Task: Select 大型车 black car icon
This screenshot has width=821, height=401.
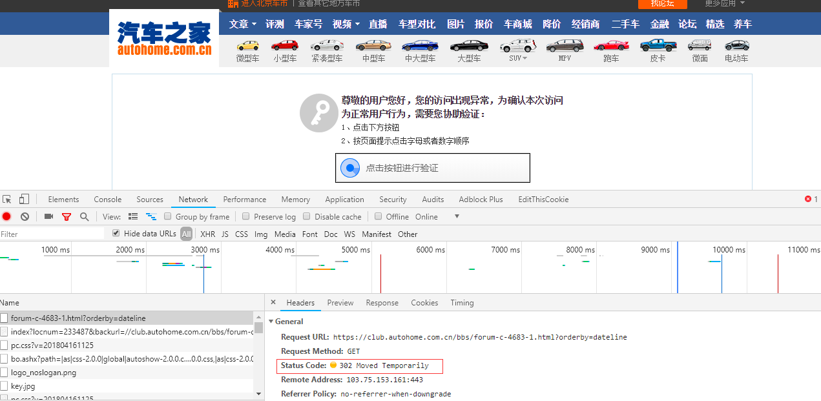Action: coord(469,45)
